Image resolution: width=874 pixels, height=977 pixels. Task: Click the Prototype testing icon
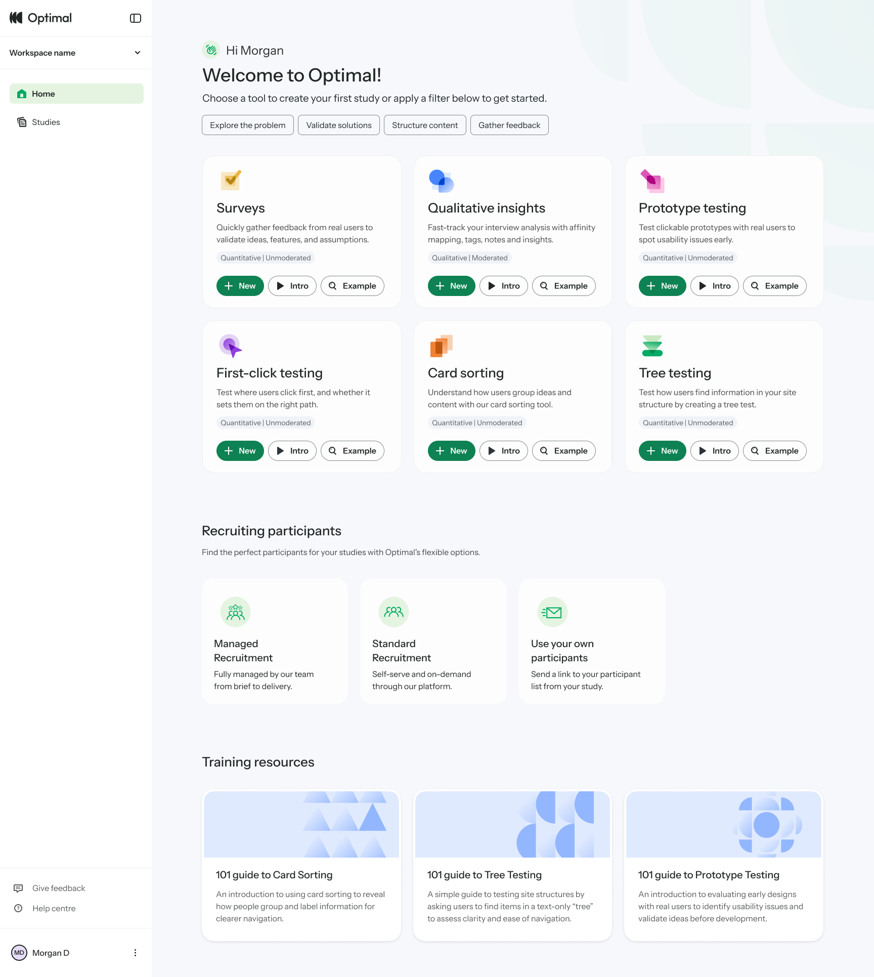(x=652, y=181)
